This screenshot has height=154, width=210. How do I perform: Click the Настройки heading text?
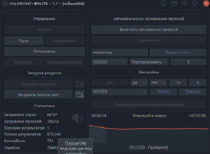pos(149,72)
